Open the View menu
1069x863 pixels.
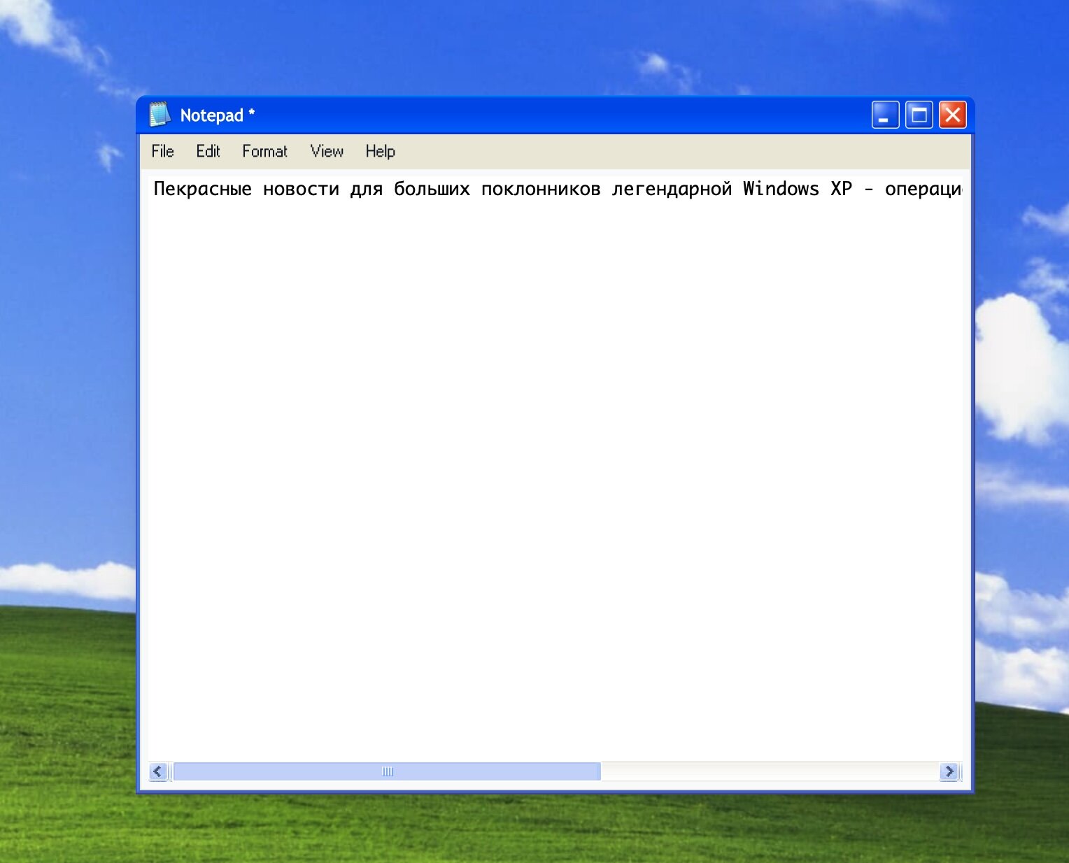[x=327, y=151]
